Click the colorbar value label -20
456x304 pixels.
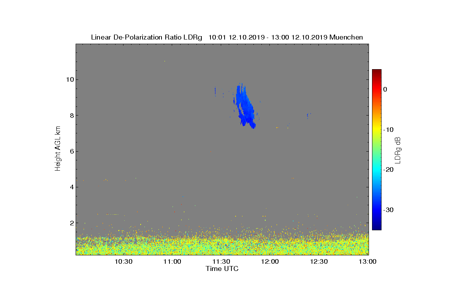388,170
